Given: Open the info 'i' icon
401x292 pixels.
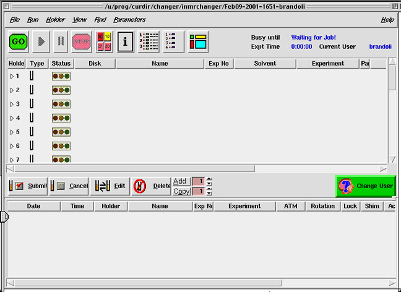Looking at the screenshot, I should point(126,41).
